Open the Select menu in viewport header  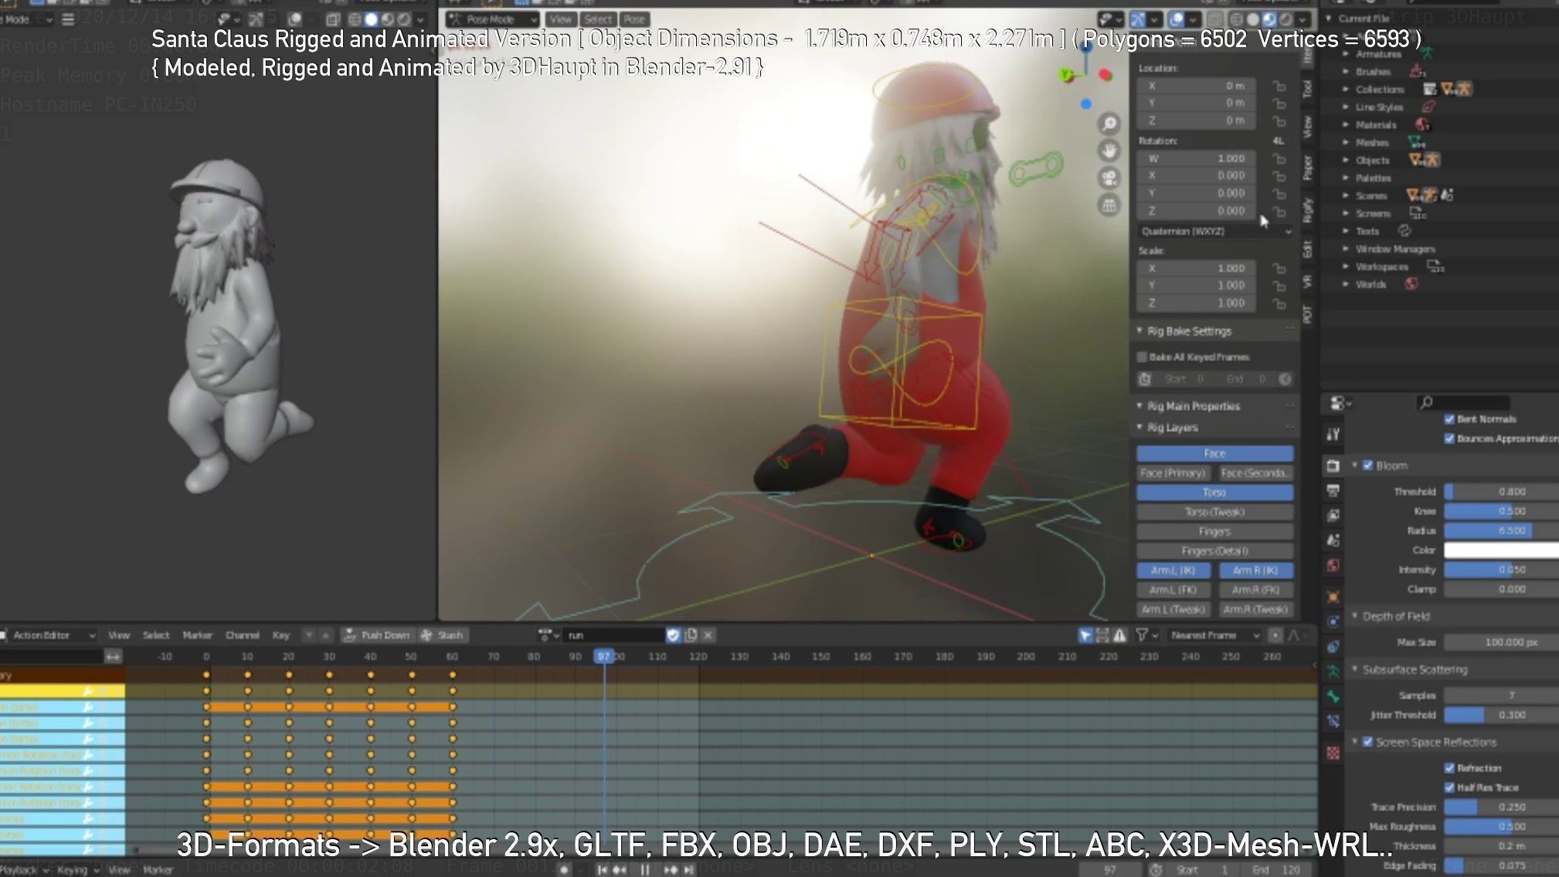pos(597,19)
